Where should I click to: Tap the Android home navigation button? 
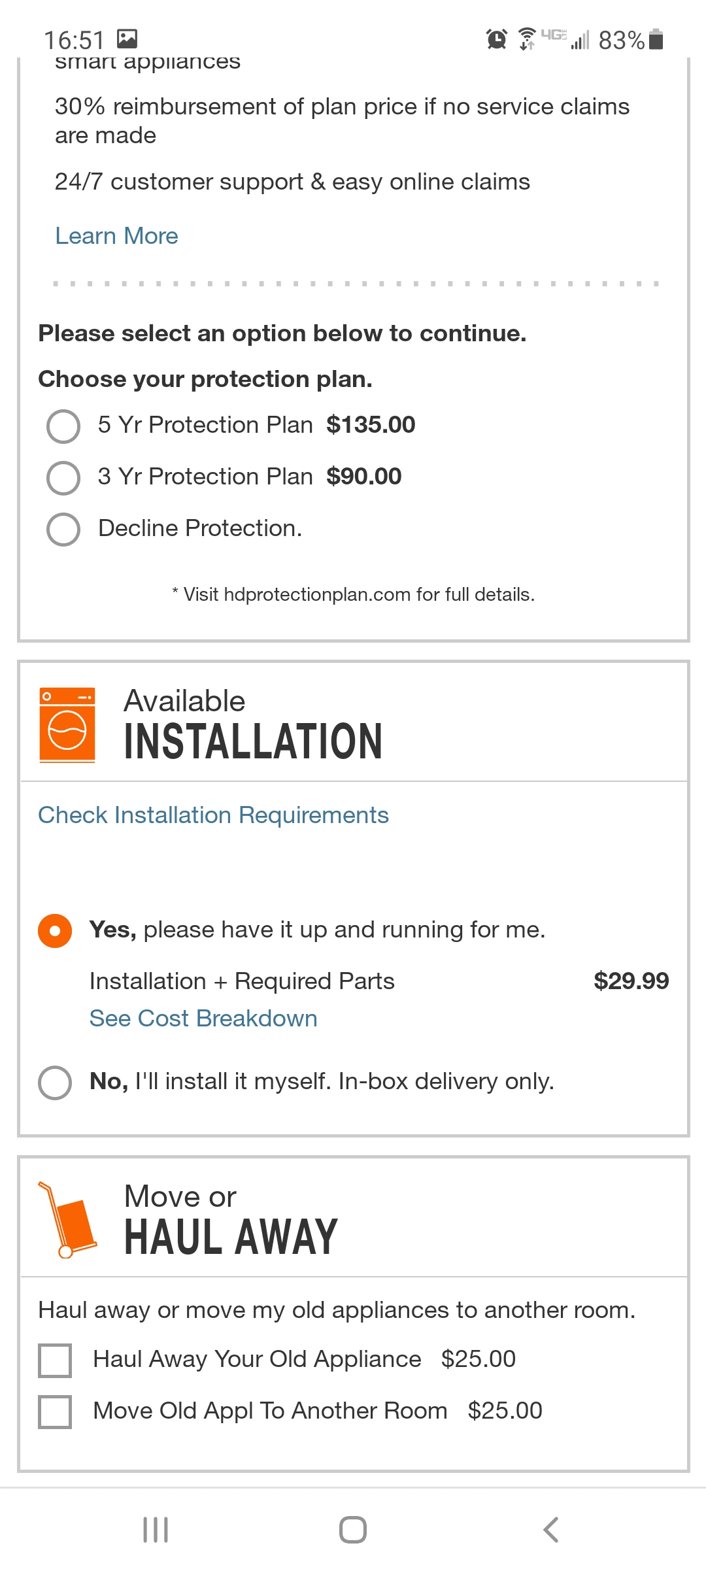[352, 1528]
